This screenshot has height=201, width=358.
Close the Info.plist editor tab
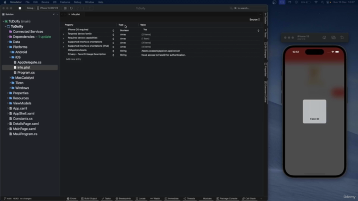(x=69, y=15)
